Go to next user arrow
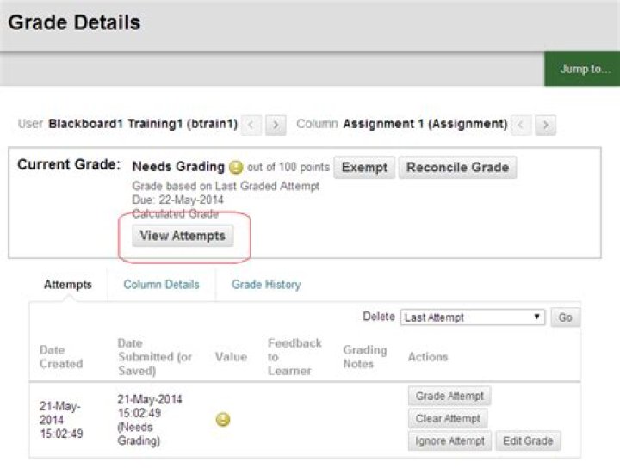The width and height of the screenshot is (620, 468). pyautogui.click(x=276, y=126)
